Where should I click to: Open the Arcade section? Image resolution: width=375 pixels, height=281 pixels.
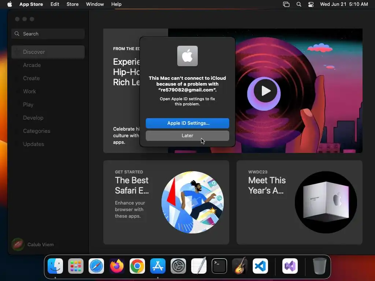tap(32, 65)
